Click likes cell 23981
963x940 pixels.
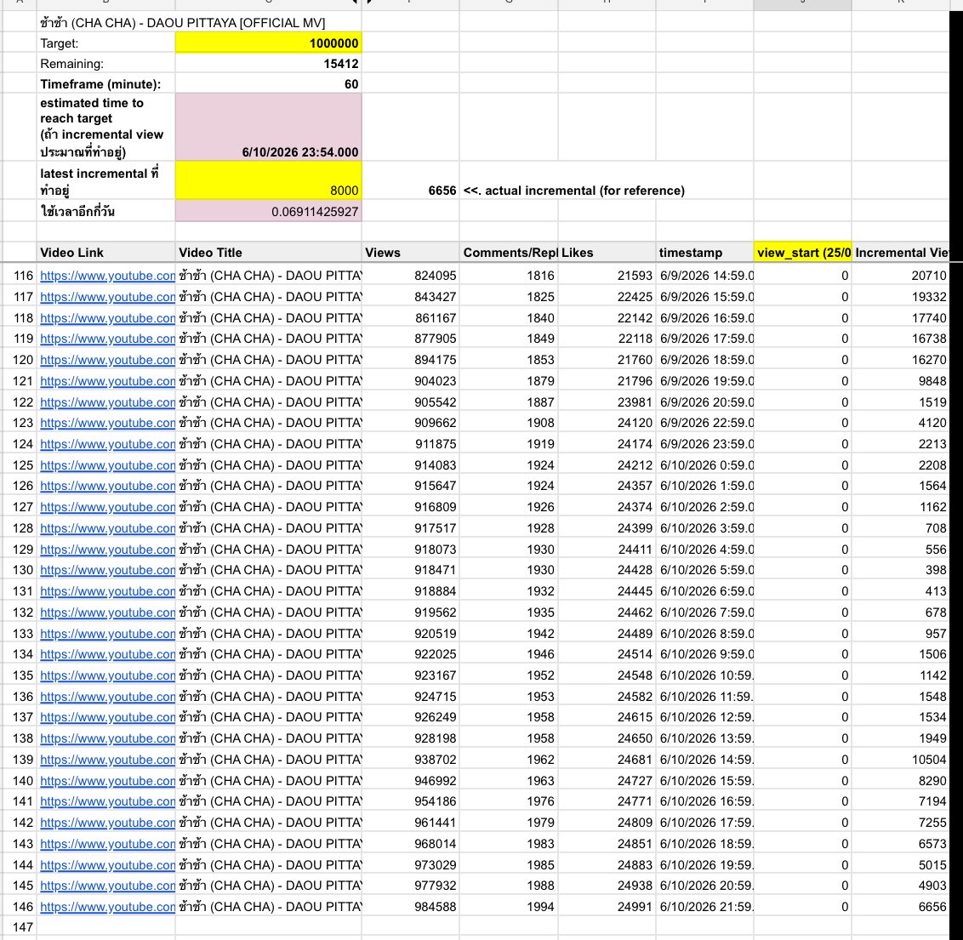[607, 402]
